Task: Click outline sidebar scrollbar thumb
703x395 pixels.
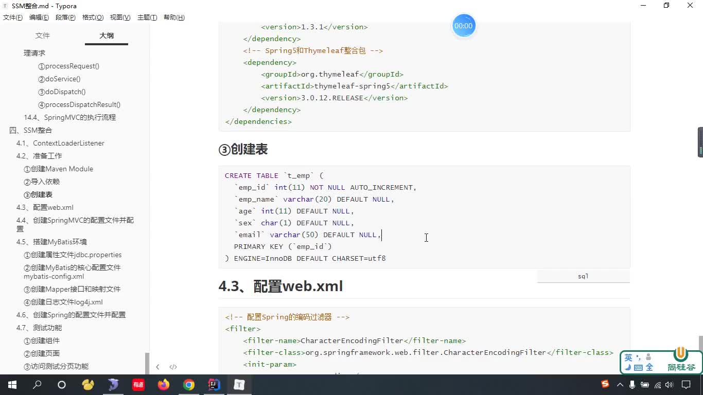Action: coord(147,363)
